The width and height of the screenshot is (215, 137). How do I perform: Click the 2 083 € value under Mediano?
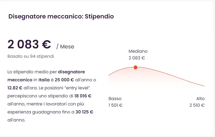[x=137, y=58]
